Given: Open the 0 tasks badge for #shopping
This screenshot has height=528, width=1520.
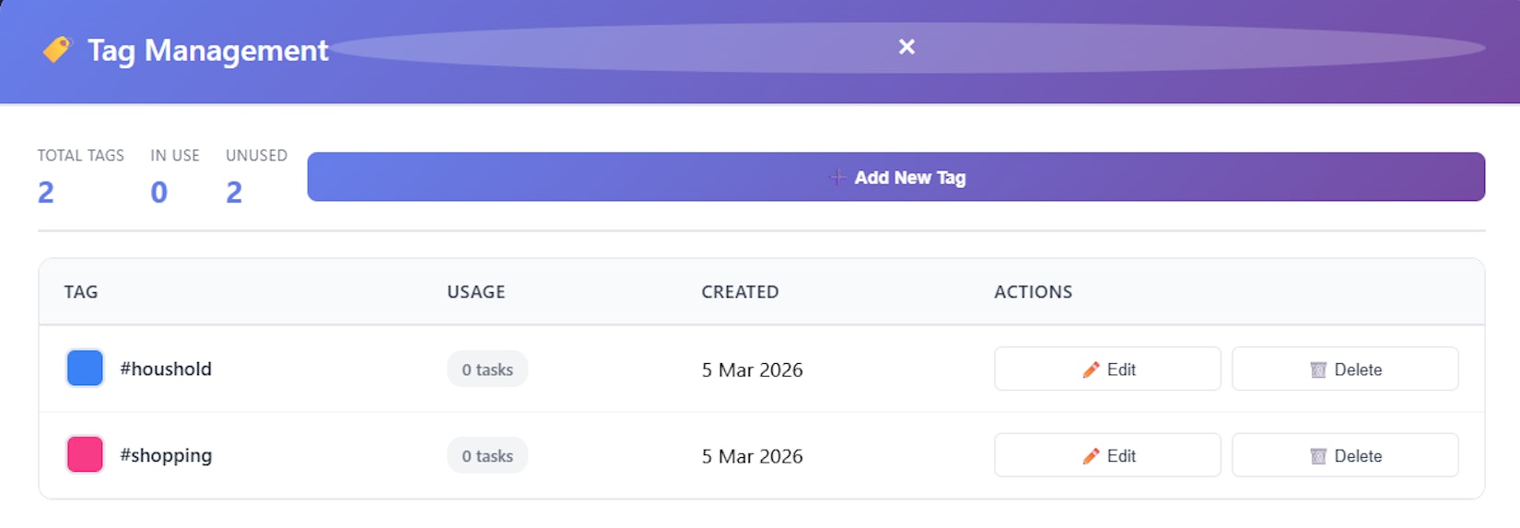Looking at the screenshot, I should point(487,456).
